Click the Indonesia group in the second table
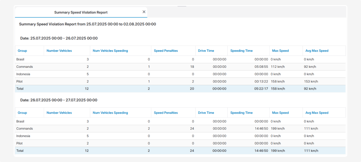The height and width of the screenshot is (162, 361). 23,136
